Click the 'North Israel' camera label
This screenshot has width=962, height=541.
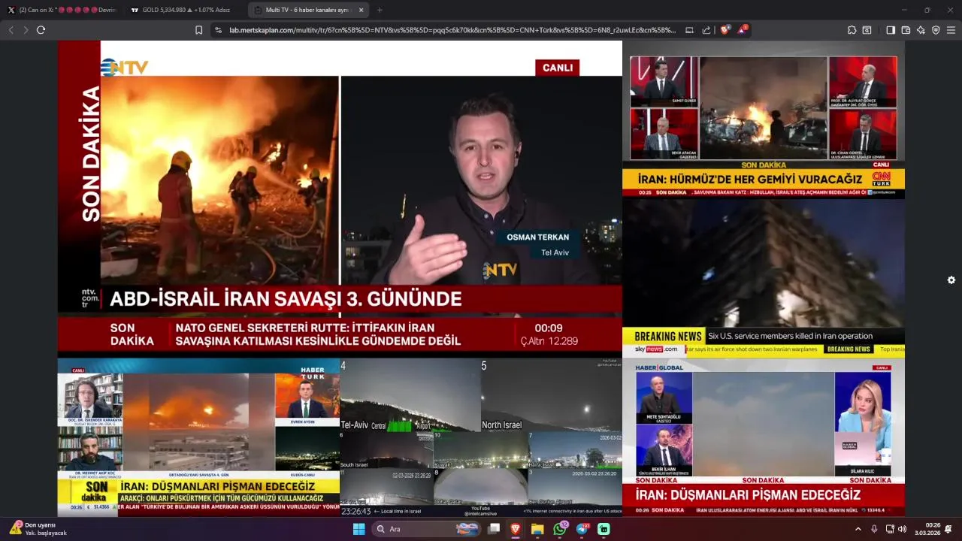pos(501,425)
